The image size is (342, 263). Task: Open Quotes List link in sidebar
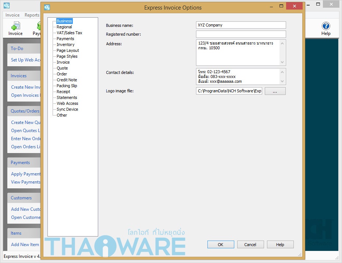point(26,131)
